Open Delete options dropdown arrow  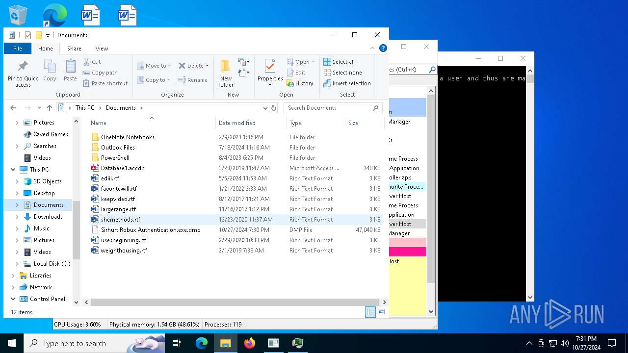[x=207, y=66]
